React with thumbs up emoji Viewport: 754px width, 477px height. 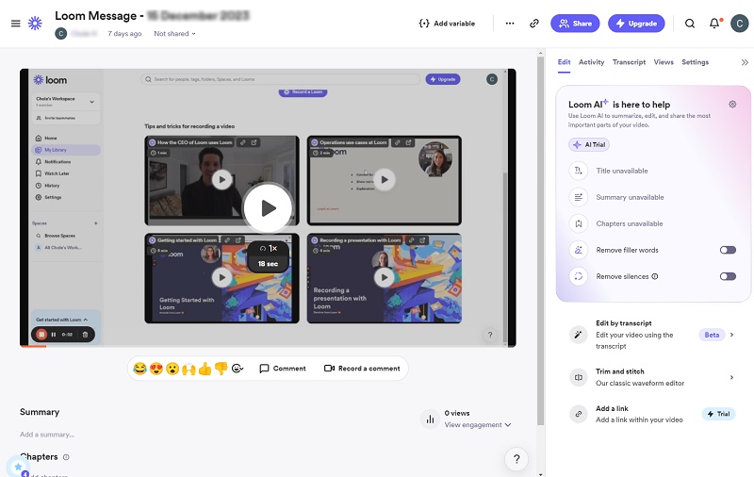205,369
